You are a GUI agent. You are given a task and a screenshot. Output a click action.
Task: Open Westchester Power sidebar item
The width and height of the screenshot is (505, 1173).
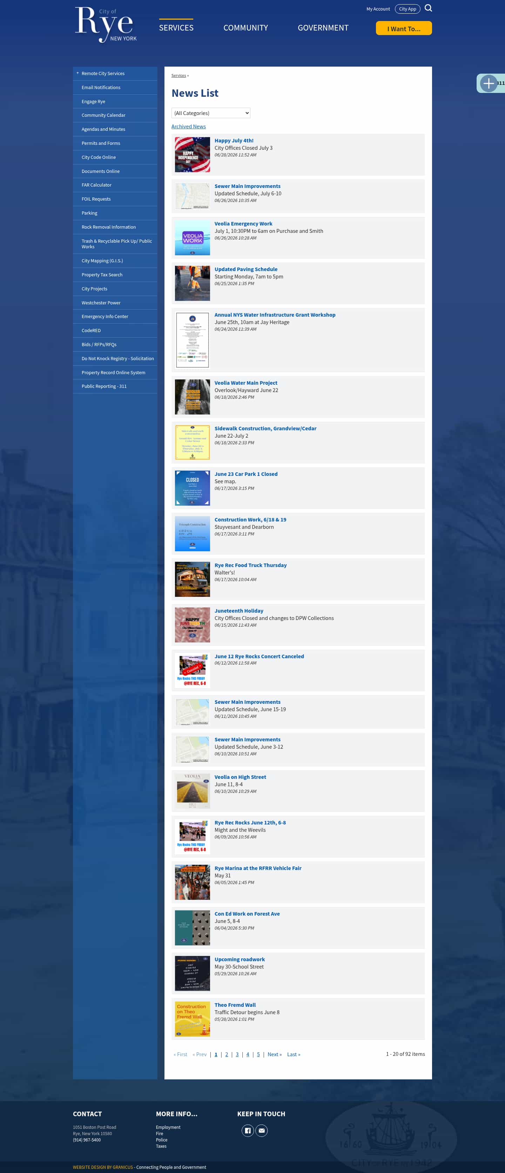click(115, 303)
